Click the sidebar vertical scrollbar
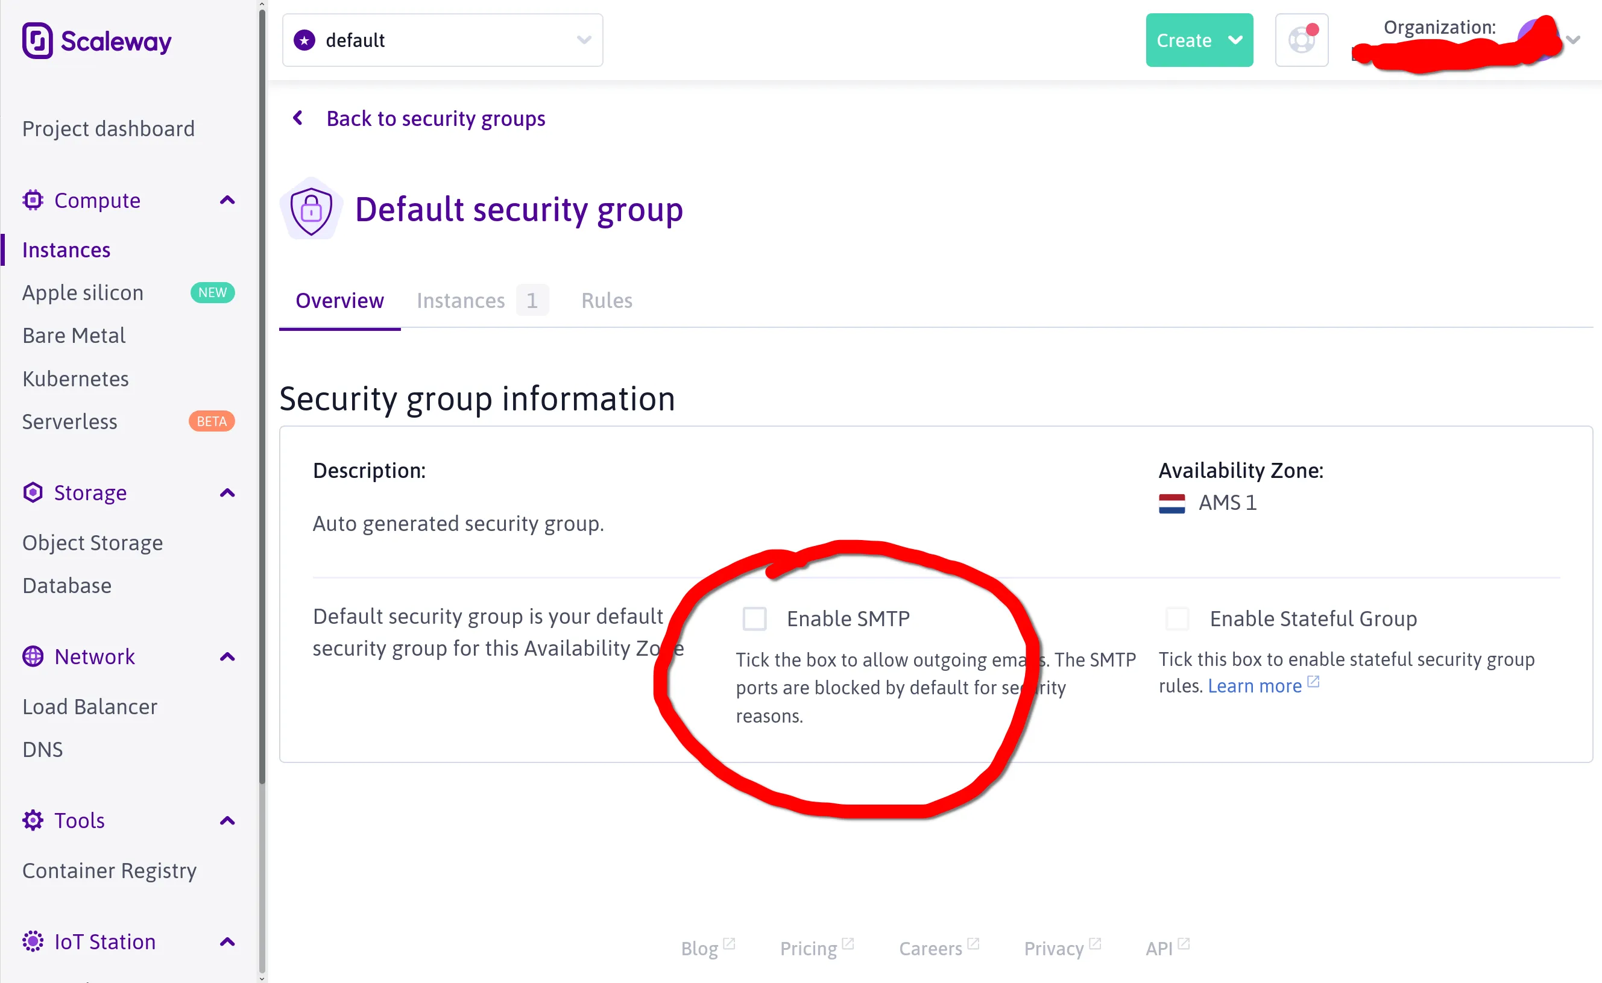The image size is (1602, 983). click(x=262, y=390)
